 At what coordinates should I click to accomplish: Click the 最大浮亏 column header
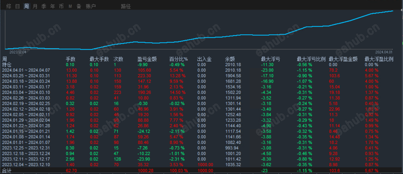click(x=270, y=59)
